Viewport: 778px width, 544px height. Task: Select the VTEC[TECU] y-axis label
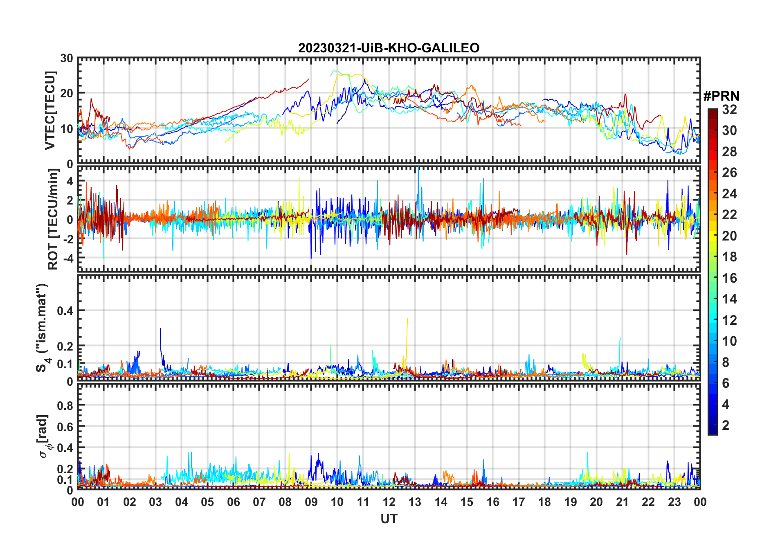pos(50,110)
